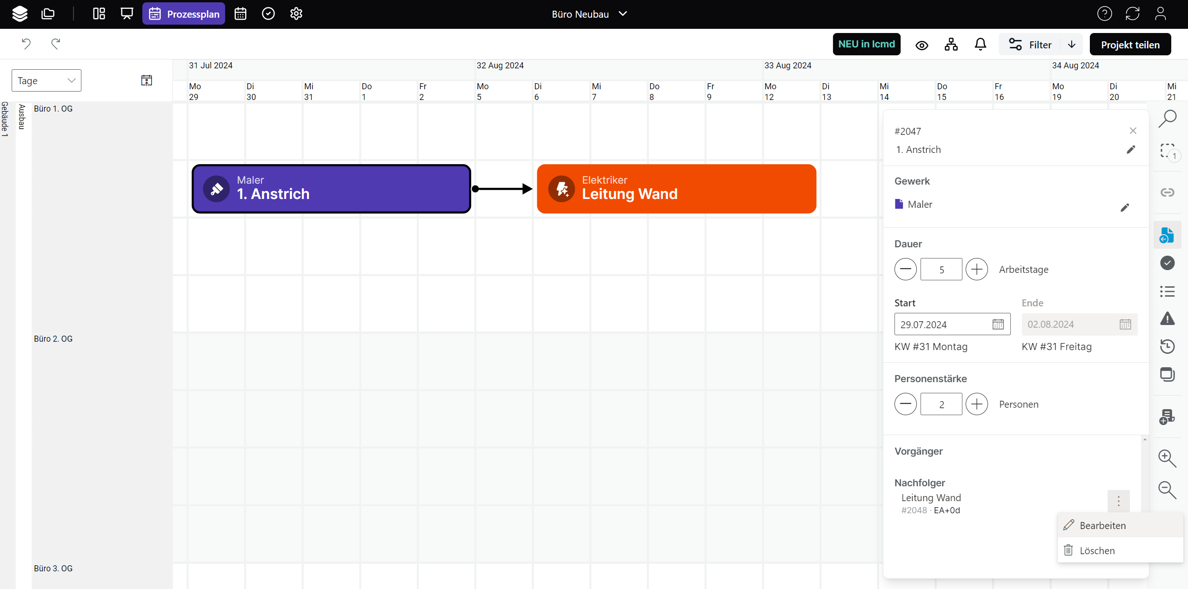Open notifications bell icon
Screen dimensions: 1188x589
point(980,45)
